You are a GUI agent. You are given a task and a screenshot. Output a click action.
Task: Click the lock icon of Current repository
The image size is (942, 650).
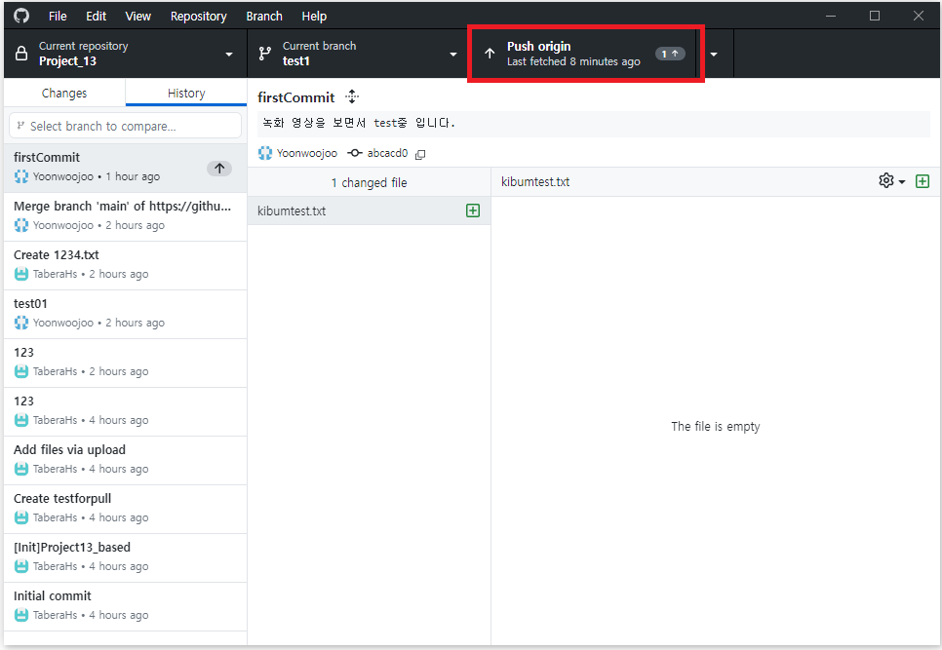click(x=21, y=54)
